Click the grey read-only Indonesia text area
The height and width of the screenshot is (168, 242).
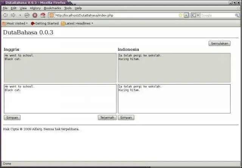(174, 68)
